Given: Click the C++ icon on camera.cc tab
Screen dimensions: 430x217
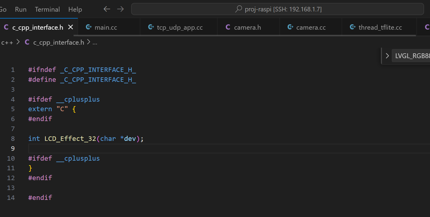Looking at the screenshot, I should 290,27.
